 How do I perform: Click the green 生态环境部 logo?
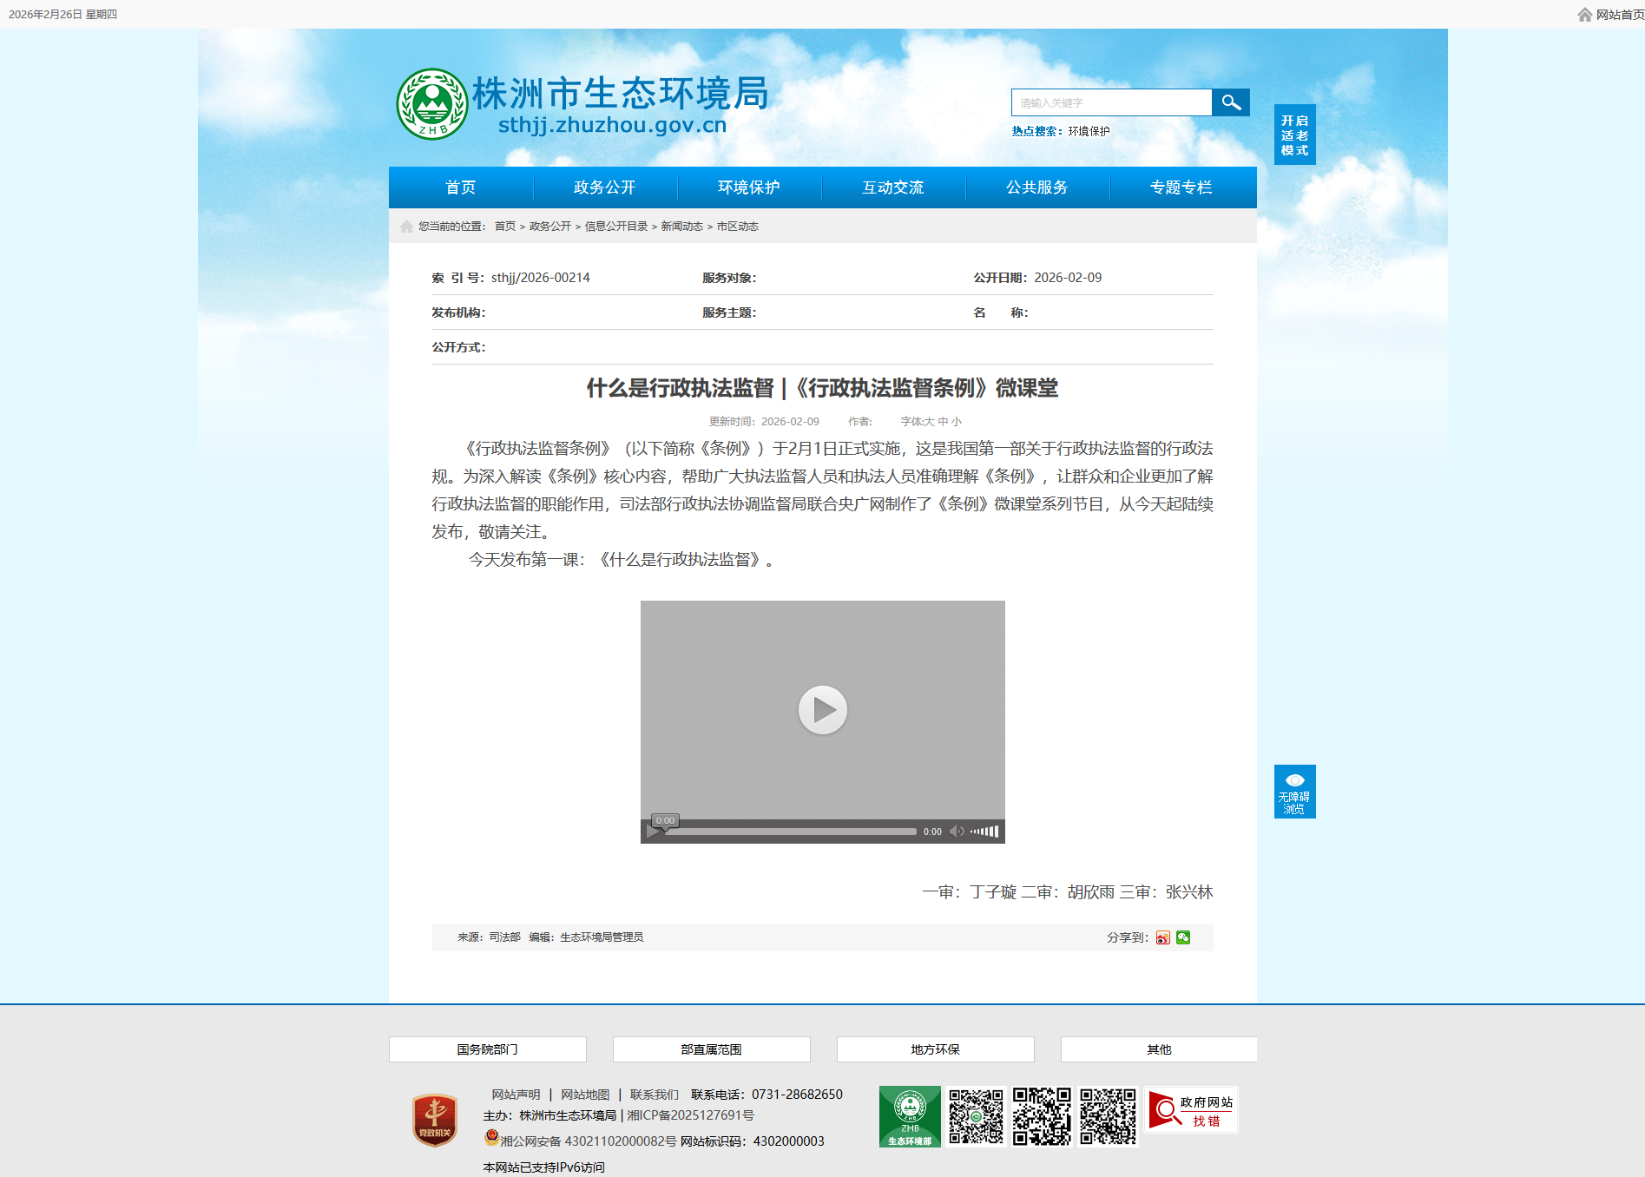909,1116
